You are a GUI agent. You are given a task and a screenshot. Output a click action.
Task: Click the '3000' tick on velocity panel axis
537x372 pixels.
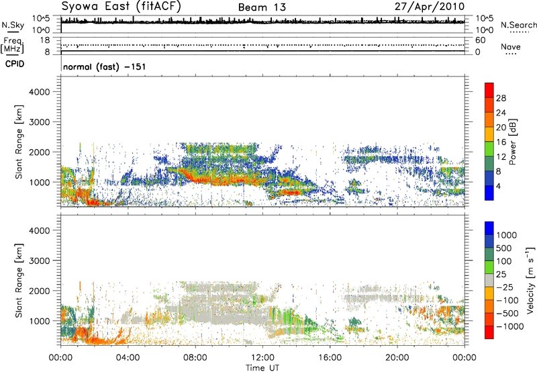coord(40,261)
